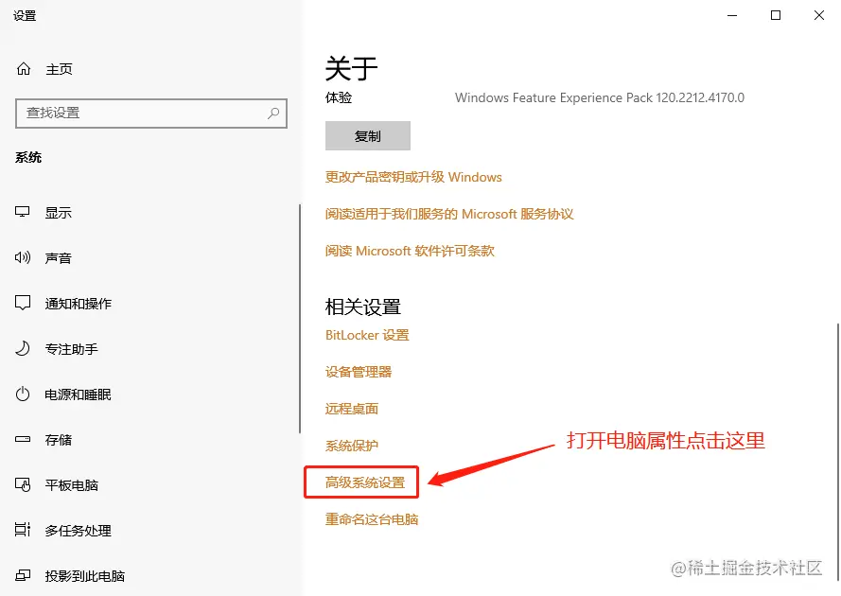Open 设备管理器 link
Viewport: 841px width, 596px height.
[x=359, y=372]
